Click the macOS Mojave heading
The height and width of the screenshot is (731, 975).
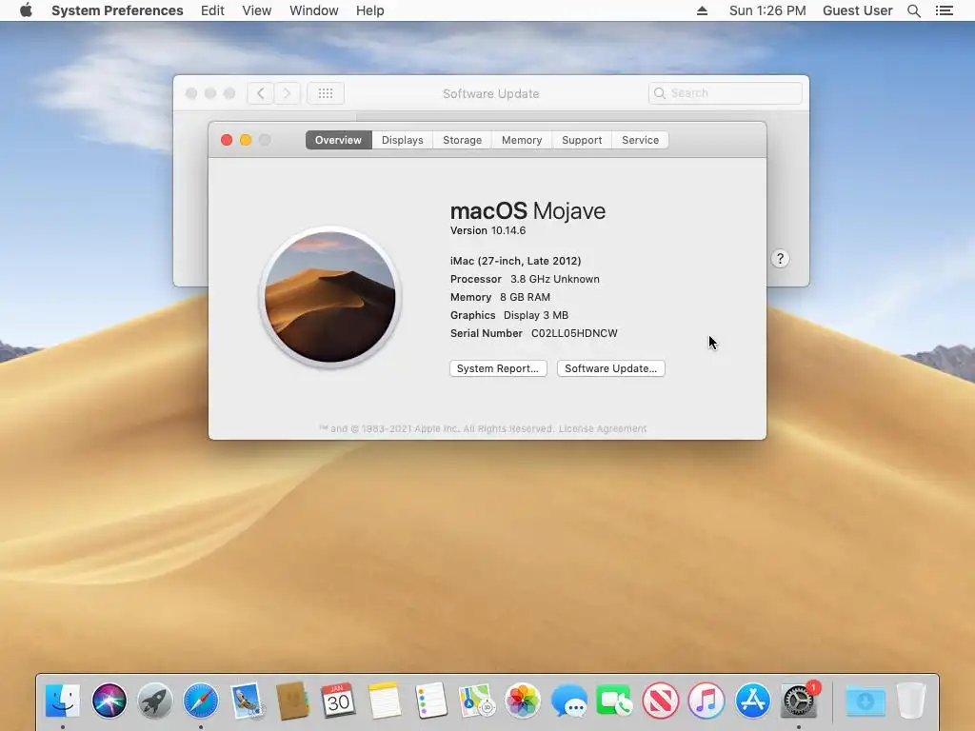click(527, 210)
